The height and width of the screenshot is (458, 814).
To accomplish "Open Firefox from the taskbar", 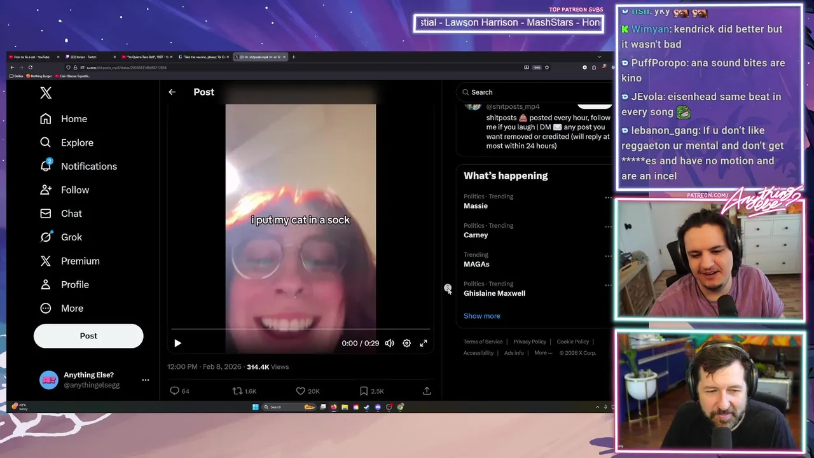I will point(333,407).
